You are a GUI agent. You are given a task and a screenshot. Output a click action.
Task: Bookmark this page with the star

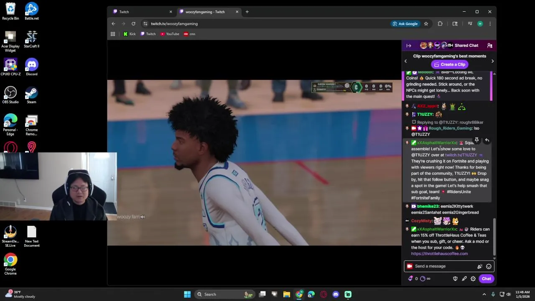click(x=426, y=24)
